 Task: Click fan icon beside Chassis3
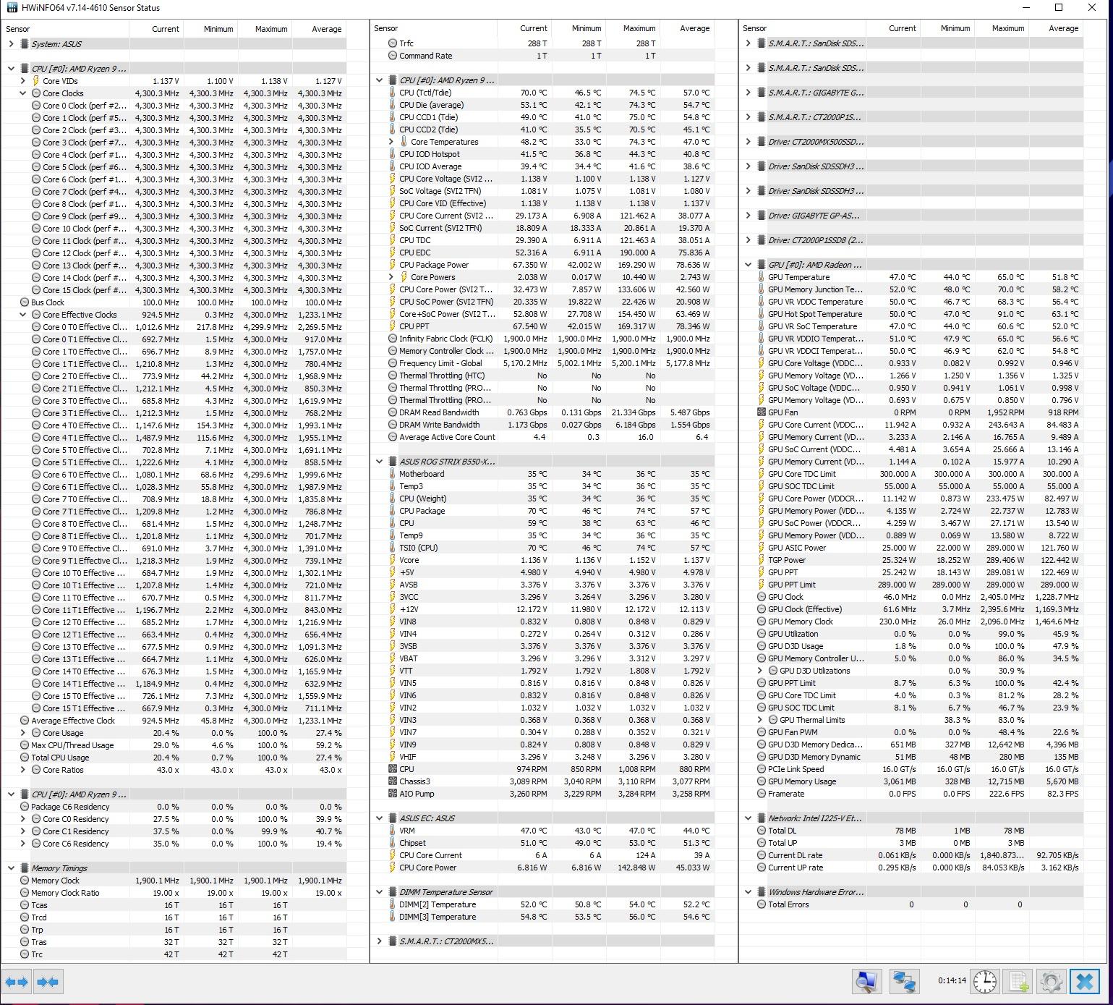coord(393,781)
